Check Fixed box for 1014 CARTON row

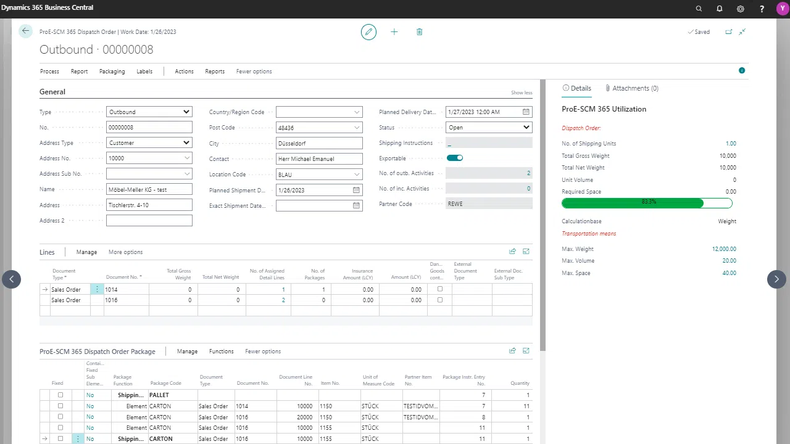[60, 406]
